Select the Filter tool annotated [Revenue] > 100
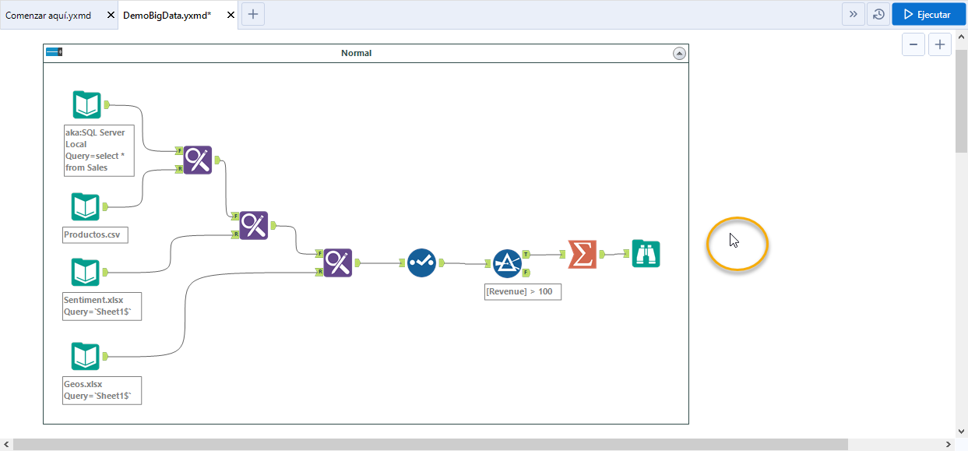The height and width of the screenshot is (451, 968). (507, 262)
